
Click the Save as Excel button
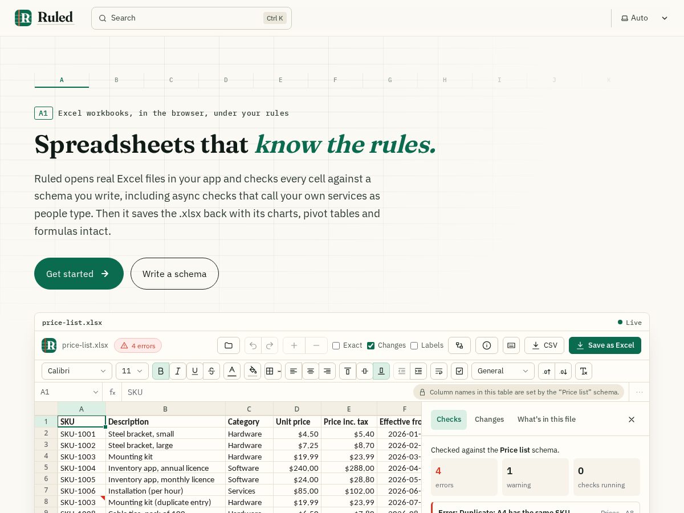point(605,345)
